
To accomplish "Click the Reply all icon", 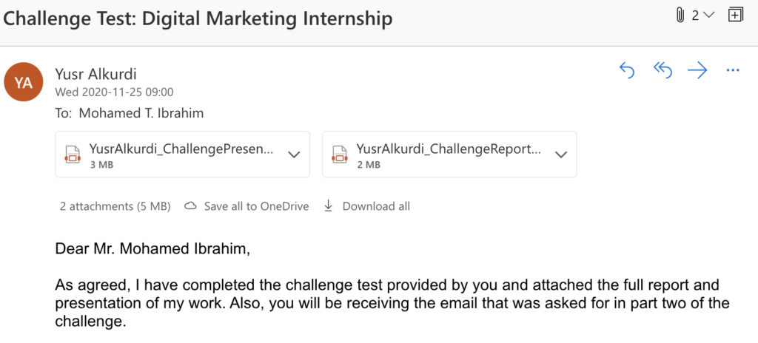I will 663,70.
